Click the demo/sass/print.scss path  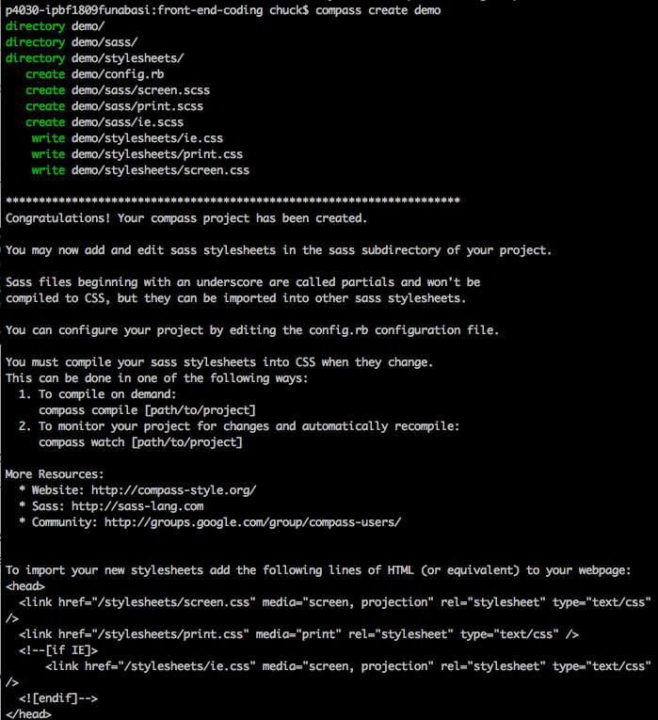tap(137, 106)
